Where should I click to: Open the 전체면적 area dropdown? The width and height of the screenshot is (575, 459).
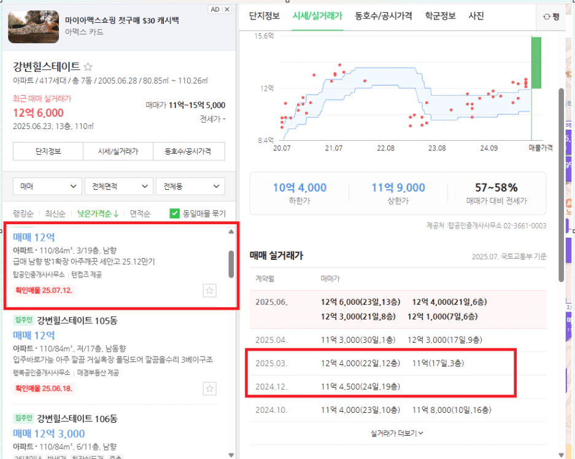[119, 187]
